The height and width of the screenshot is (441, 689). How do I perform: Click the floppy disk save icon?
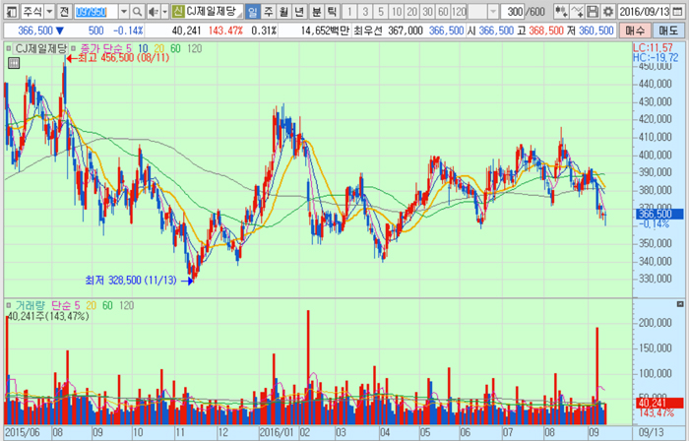[593, 12]
